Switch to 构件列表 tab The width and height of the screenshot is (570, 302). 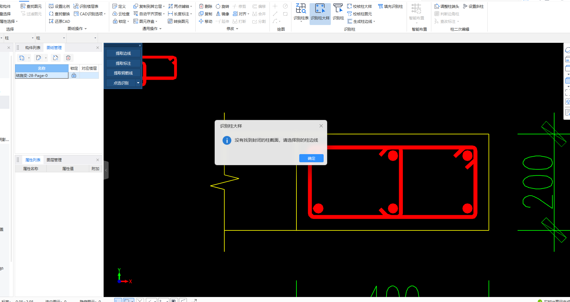(x=33, y=48)
